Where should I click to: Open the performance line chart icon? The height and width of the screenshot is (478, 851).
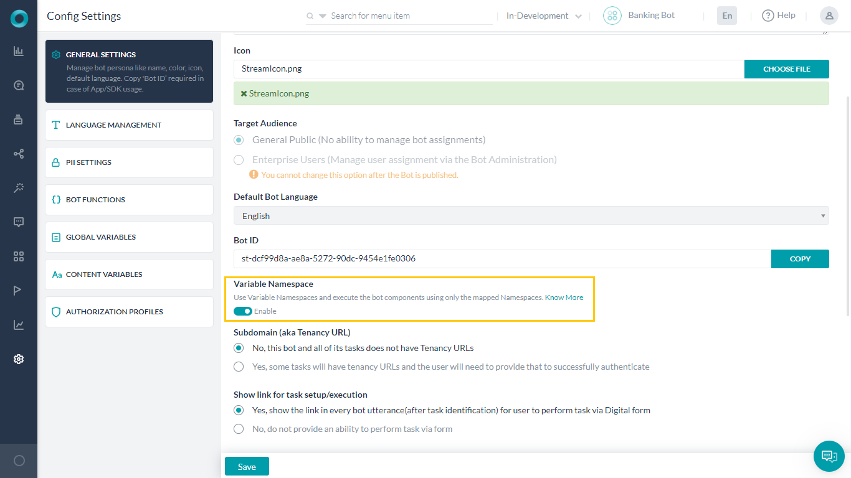[x=18, y=324]
